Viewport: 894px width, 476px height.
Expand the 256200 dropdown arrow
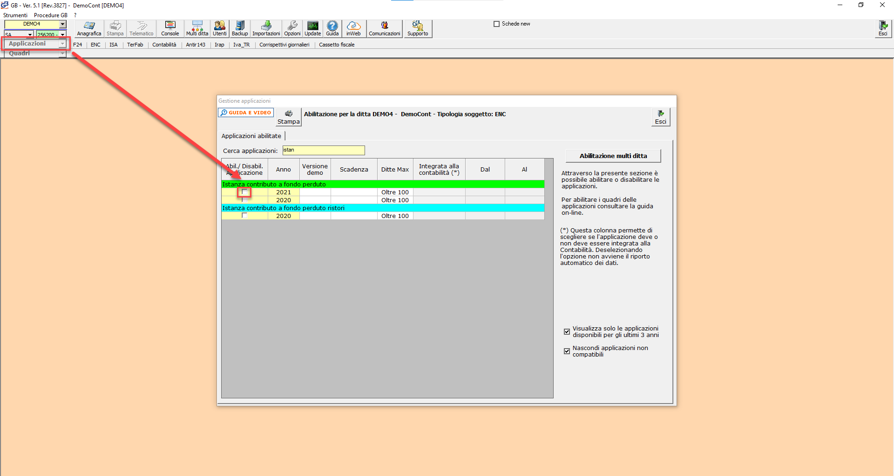point(62,34)
